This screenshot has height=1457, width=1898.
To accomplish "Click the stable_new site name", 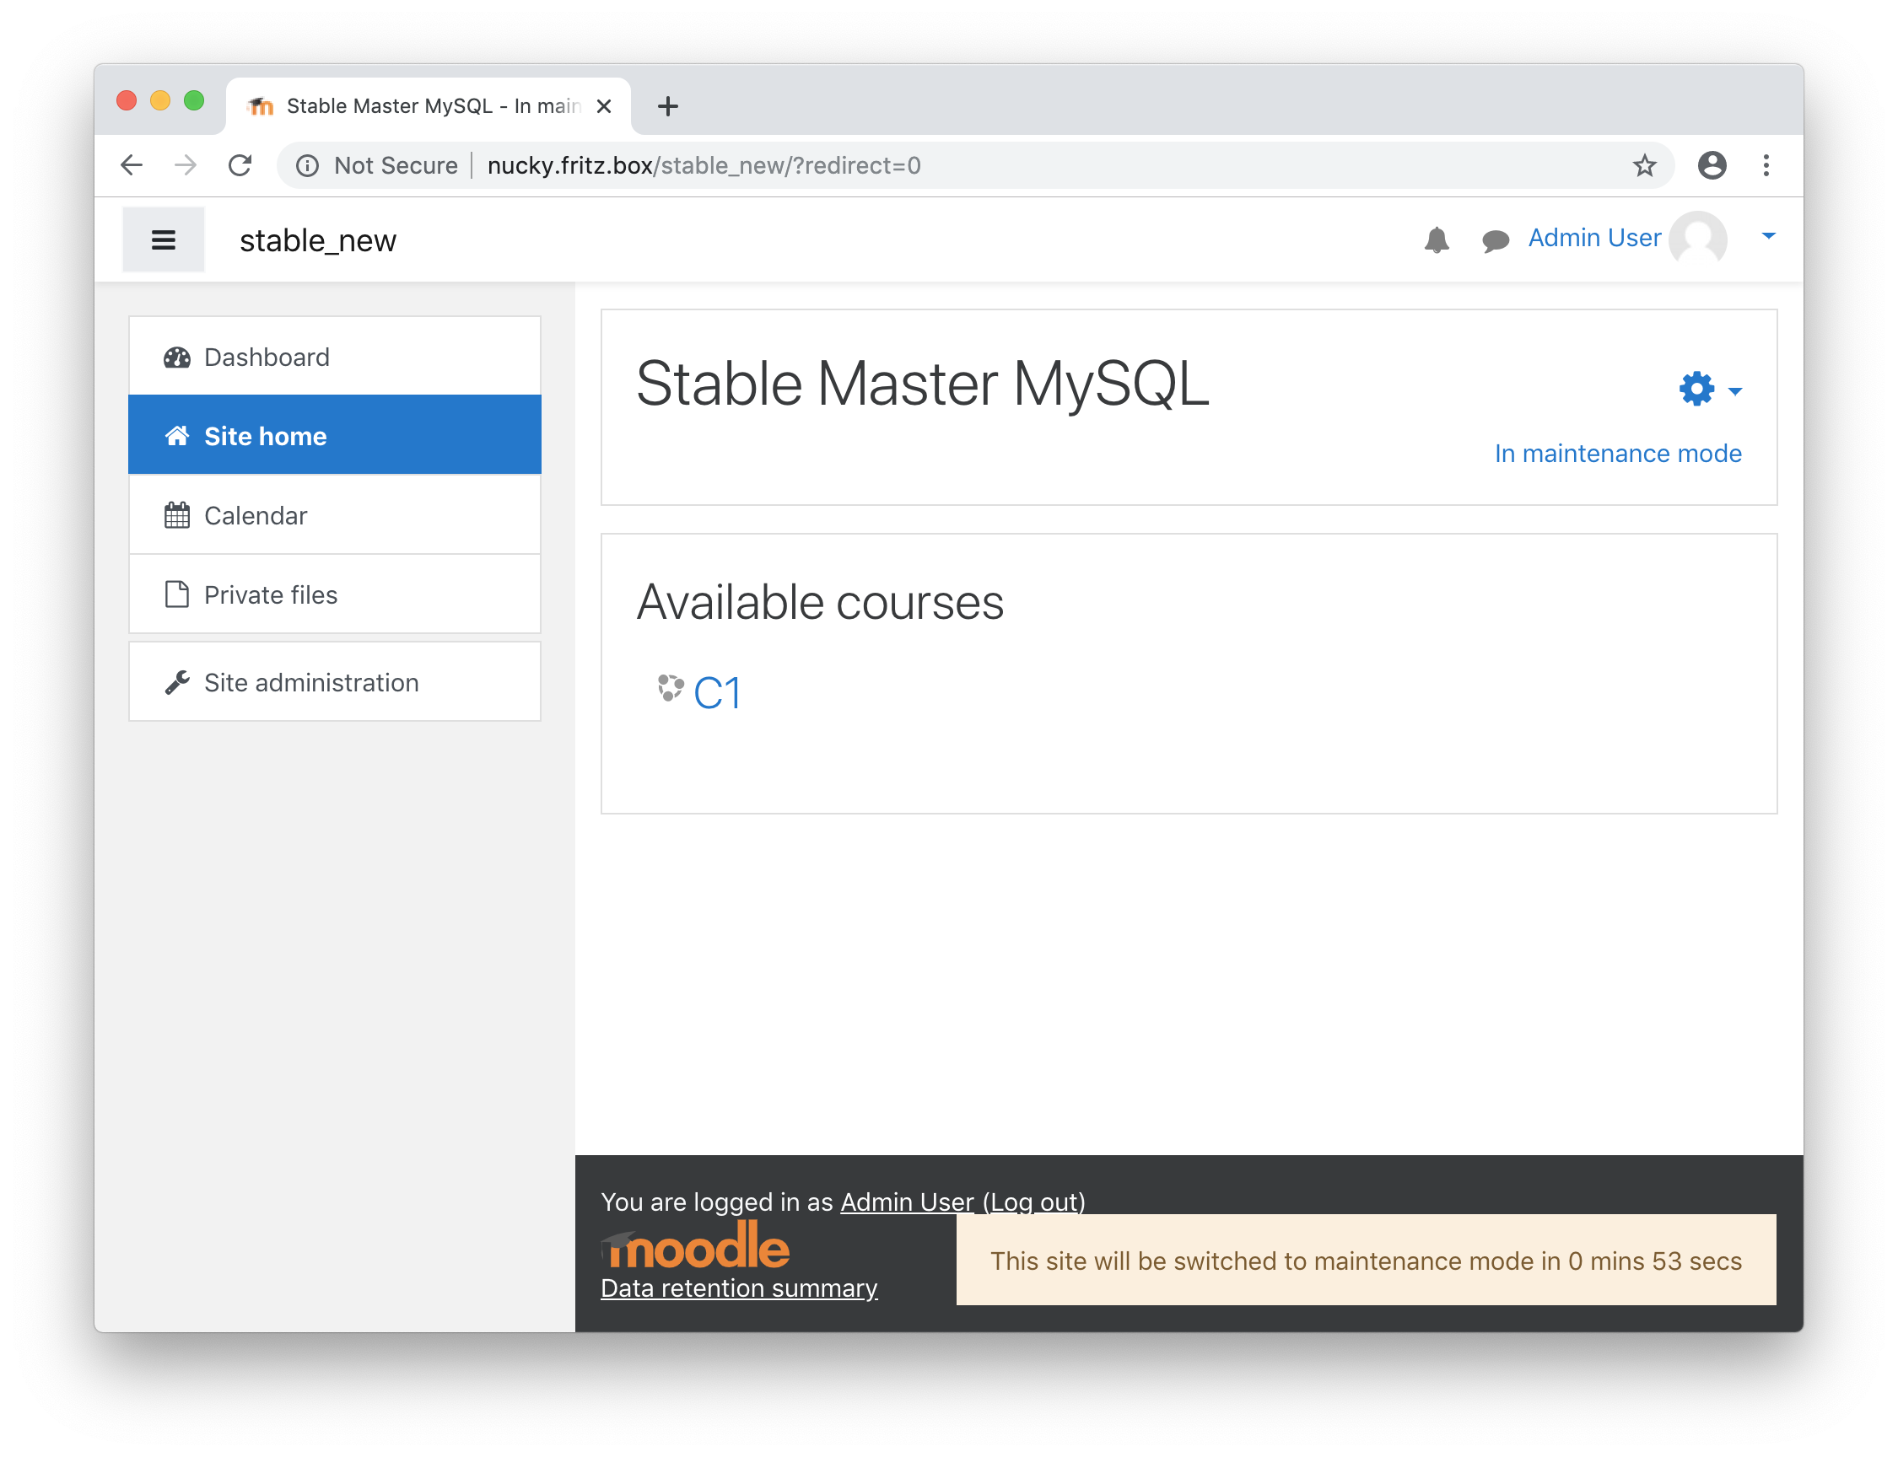I will click(x=317, y=240).
